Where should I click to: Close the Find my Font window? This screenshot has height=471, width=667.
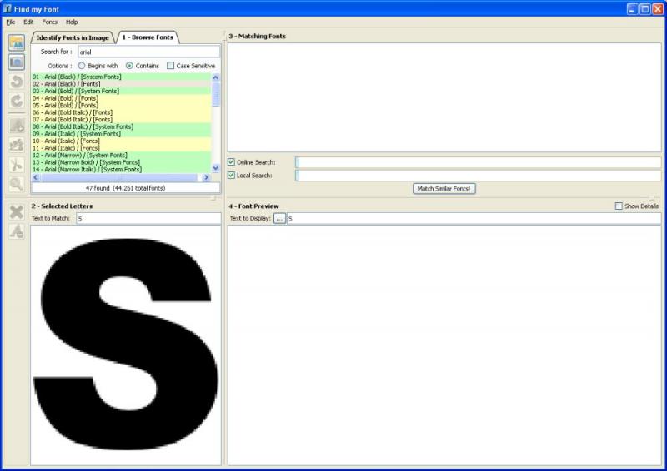[657, 9]
